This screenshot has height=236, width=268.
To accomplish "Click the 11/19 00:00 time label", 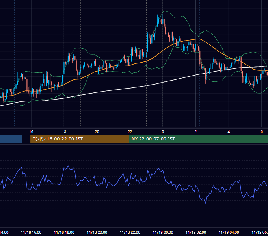I will (x=163, y=232).
